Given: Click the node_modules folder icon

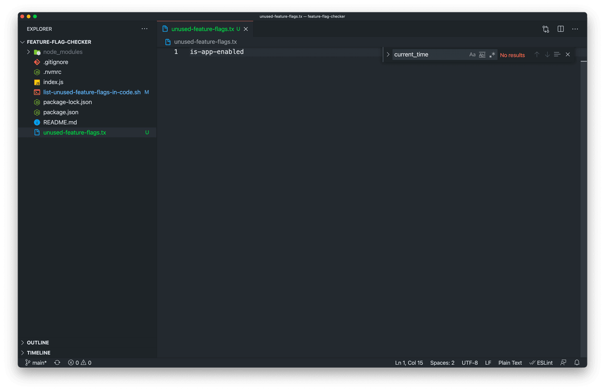Looking at the screenshot, I should click(37, 52).
